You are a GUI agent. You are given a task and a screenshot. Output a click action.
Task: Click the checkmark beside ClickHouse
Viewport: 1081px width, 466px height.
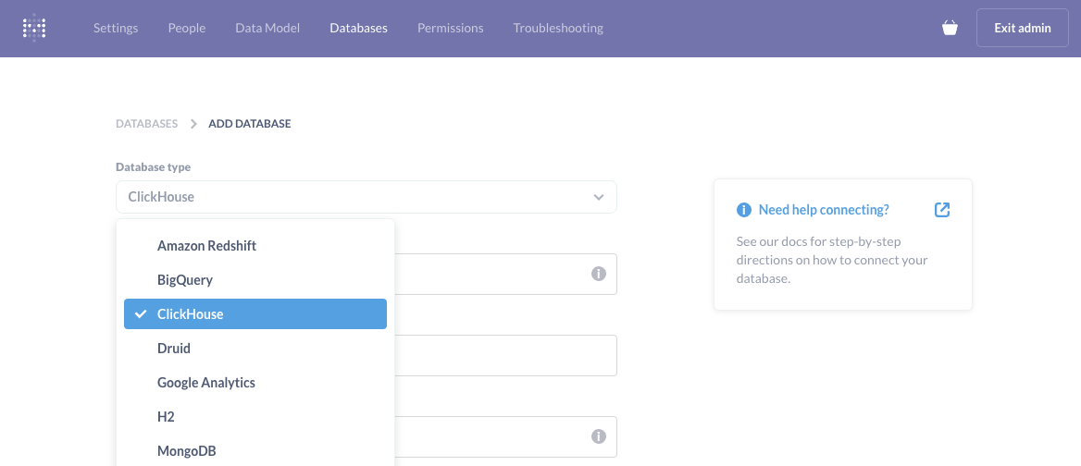(x=141, y=314)
